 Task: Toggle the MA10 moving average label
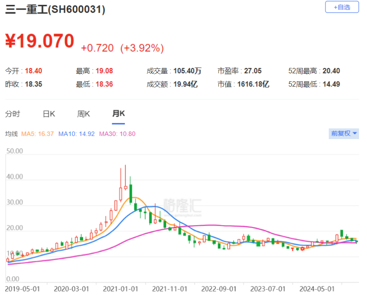76,134
